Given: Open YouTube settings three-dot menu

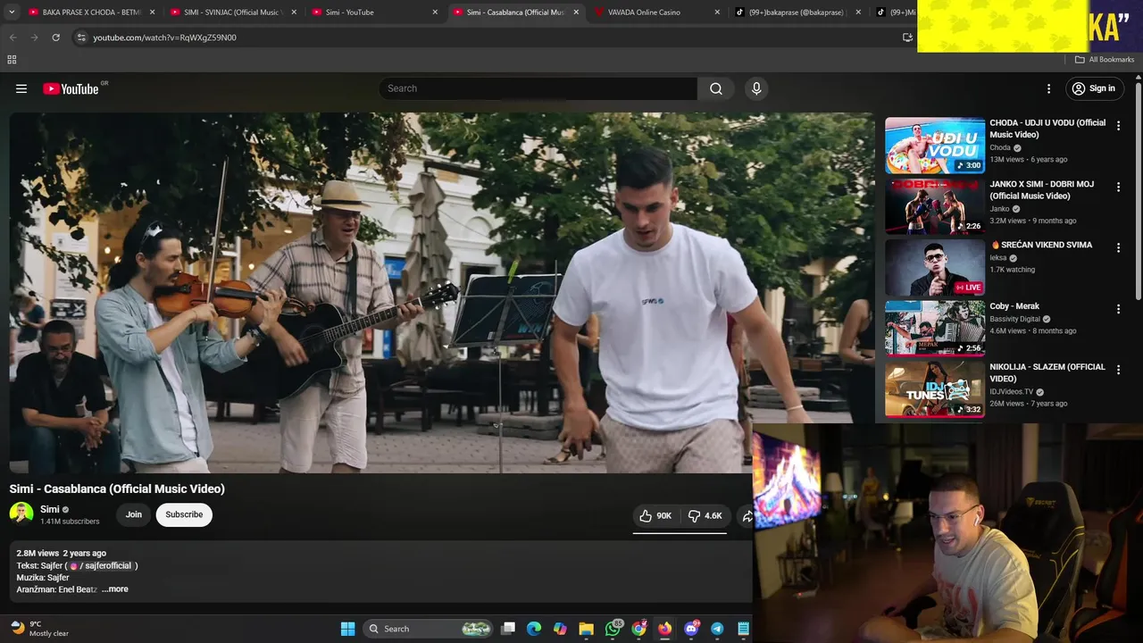Looking at the screenshot, I should (1049, 88).
